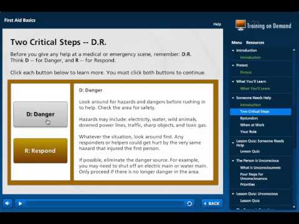The width and height of the screenshot is (299, 224).
Task: Open the When at Work item
Action: (x=252, y=125)
